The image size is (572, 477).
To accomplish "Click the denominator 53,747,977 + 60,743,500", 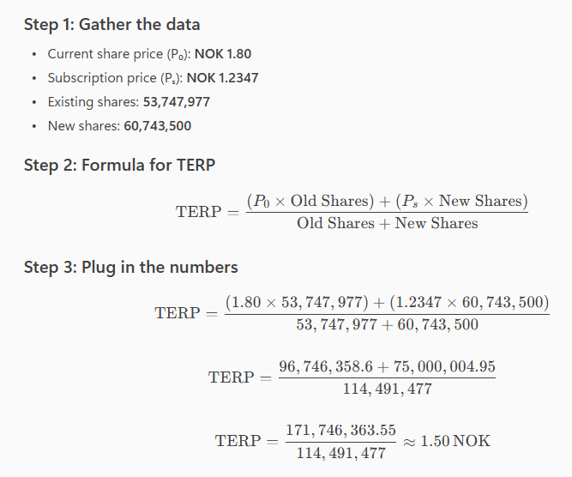I will pyautogui.click(x=387, y=324).
